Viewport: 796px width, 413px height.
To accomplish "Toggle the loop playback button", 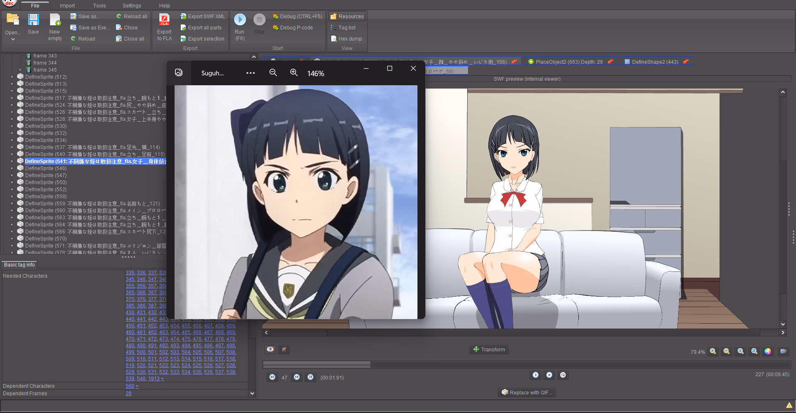I will pos(563,375).
